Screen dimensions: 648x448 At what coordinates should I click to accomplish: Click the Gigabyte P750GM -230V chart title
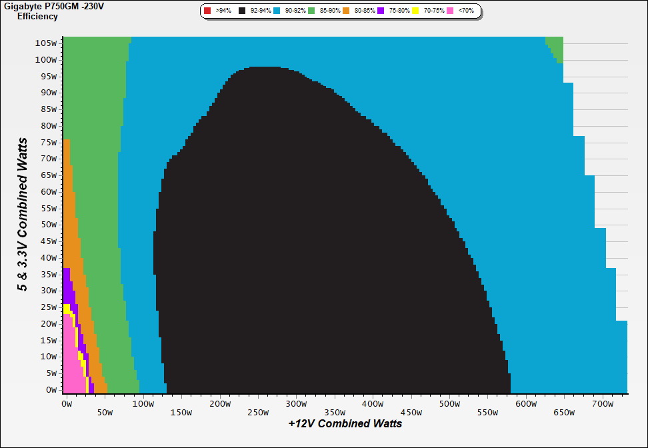[x=54, y=6]
